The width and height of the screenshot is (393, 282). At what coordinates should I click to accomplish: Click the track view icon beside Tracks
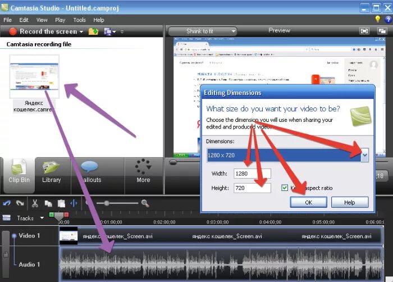click(7, 218)
